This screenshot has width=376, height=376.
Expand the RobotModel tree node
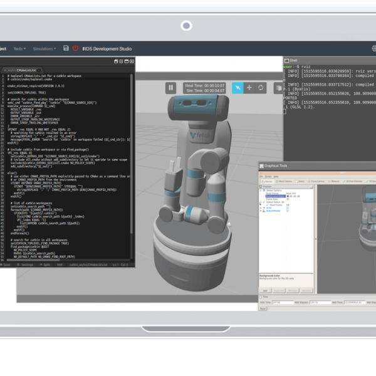pos(261,211)
